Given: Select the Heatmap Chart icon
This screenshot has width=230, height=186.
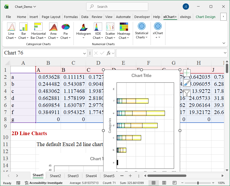Looking at the screenshot, I should click(124, 27).
